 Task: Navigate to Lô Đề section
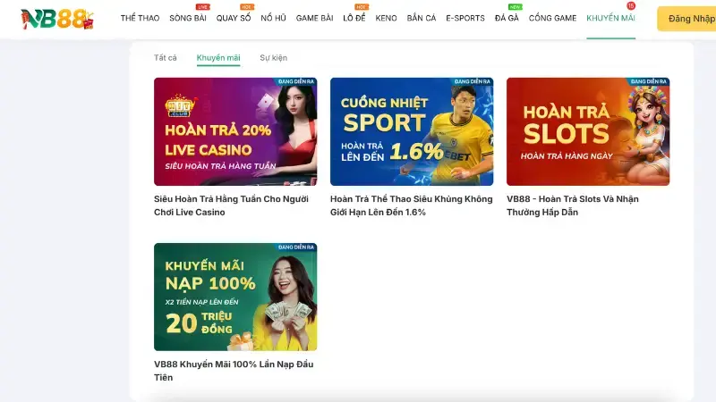[x=354, y=18]
